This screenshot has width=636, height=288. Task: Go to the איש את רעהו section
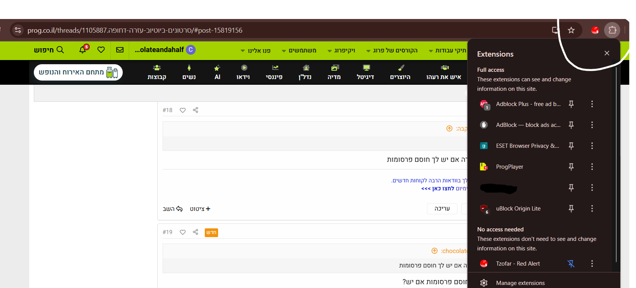pyautogui.click(x=444, y=72)
